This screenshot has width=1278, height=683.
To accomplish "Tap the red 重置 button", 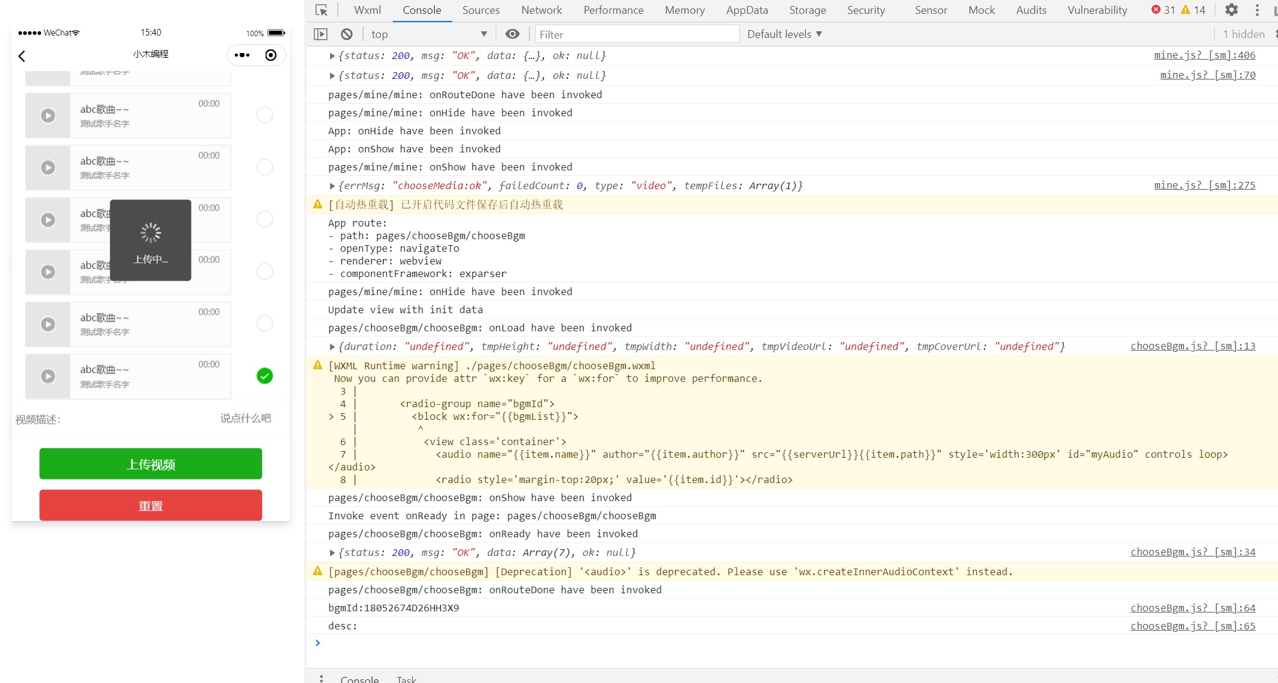I will (151, 505).
